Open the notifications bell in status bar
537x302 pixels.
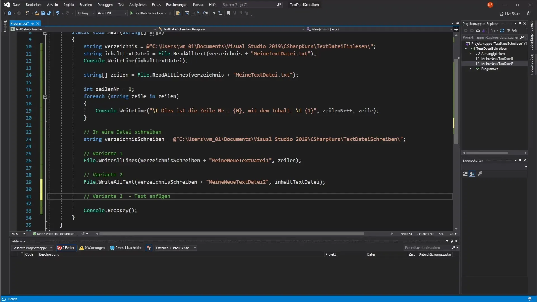(529, 299)
